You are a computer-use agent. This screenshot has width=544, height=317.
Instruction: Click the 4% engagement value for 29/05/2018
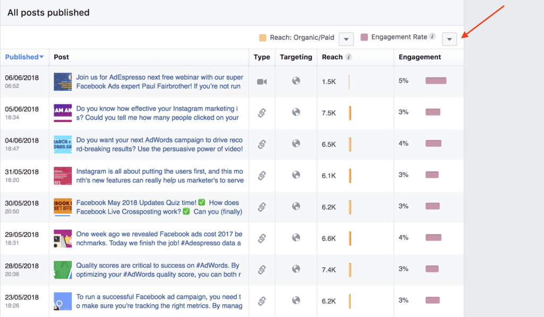(x=404, y=237)
